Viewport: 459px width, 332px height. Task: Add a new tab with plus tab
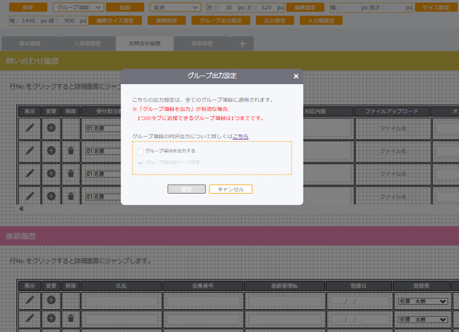pyautogui.click(x=242, y=44)
